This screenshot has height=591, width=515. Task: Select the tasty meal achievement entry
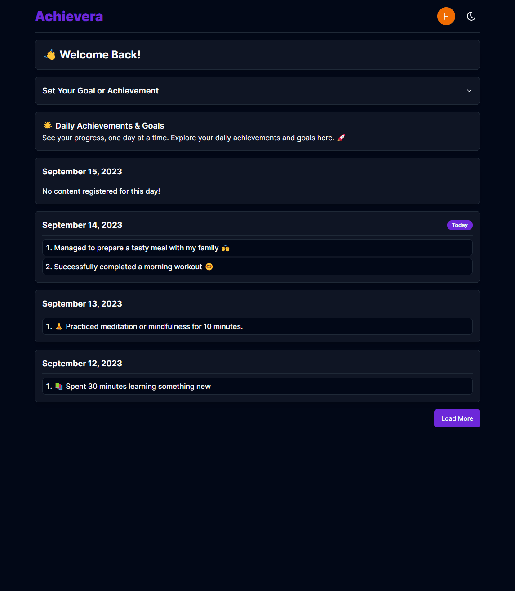[257, 248]
